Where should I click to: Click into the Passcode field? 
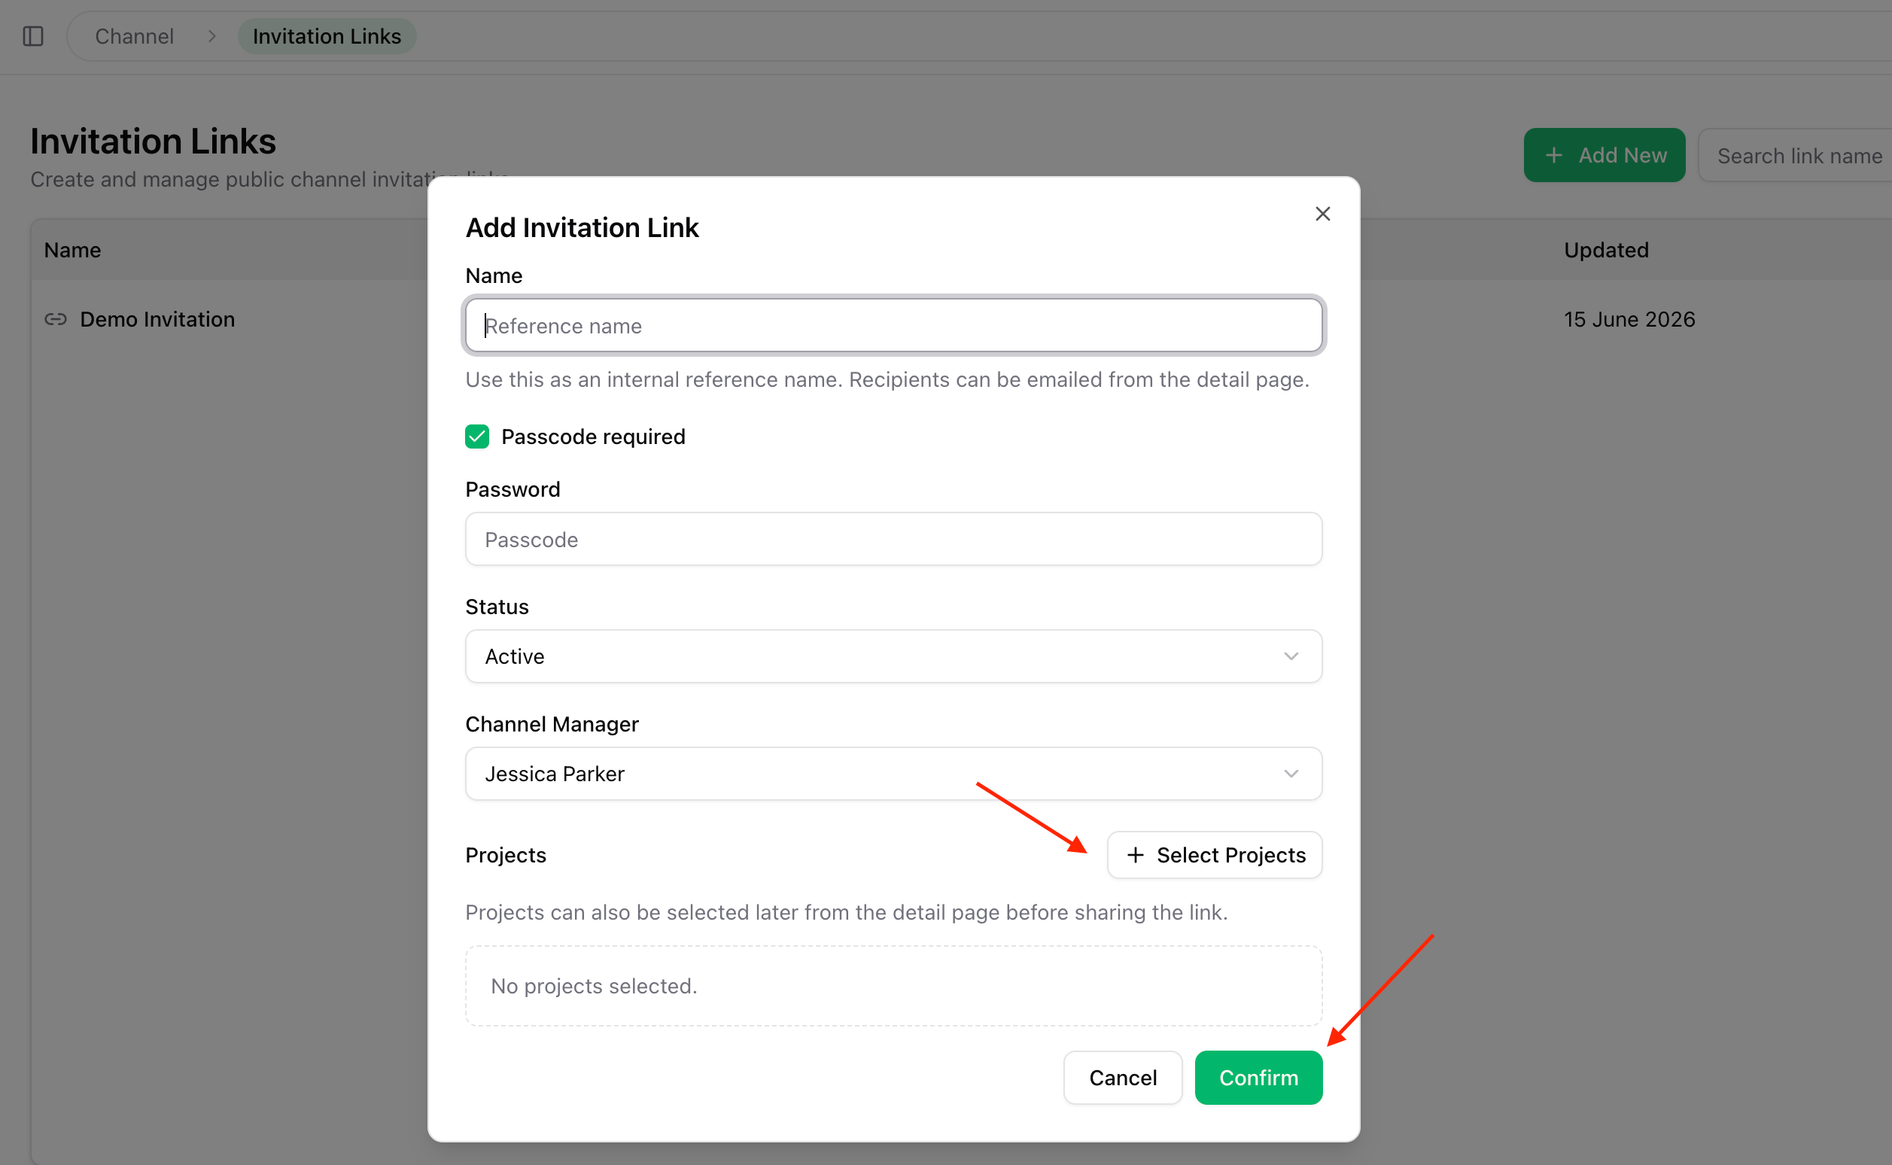[x=893, y=539]
